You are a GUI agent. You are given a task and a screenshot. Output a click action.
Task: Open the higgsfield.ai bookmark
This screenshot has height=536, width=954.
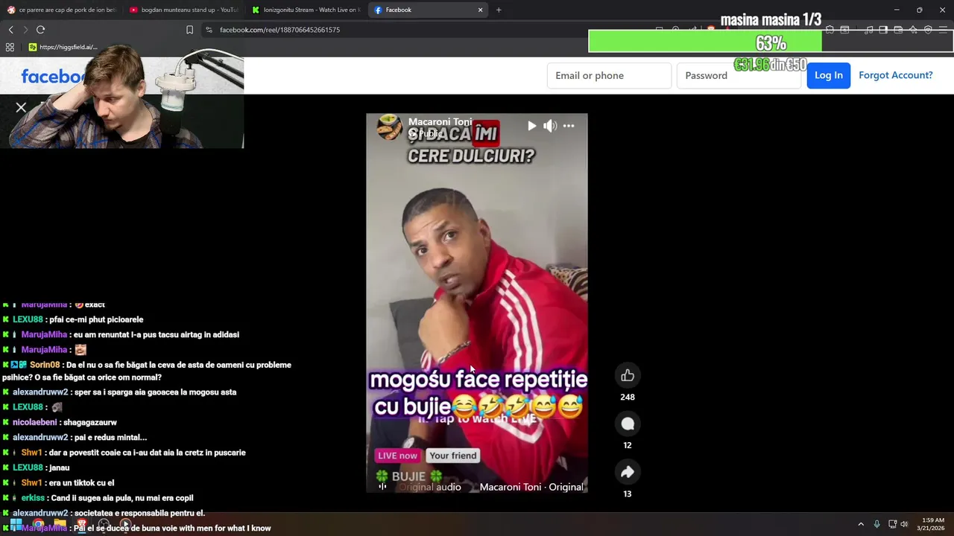63,47
